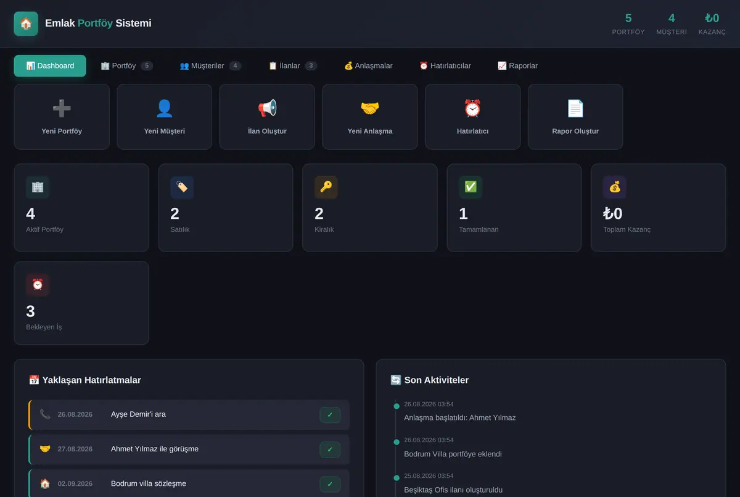Viewport: 740px width, 497px height.
Task: Click the building icon on Aktif Portföy card
Action: coord(38,187)
